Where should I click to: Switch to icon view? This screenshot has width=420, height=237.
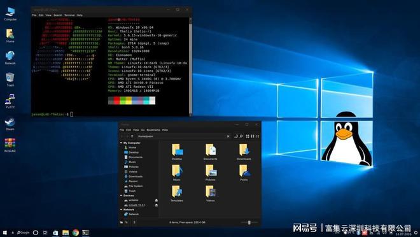[x=248, y=136]
